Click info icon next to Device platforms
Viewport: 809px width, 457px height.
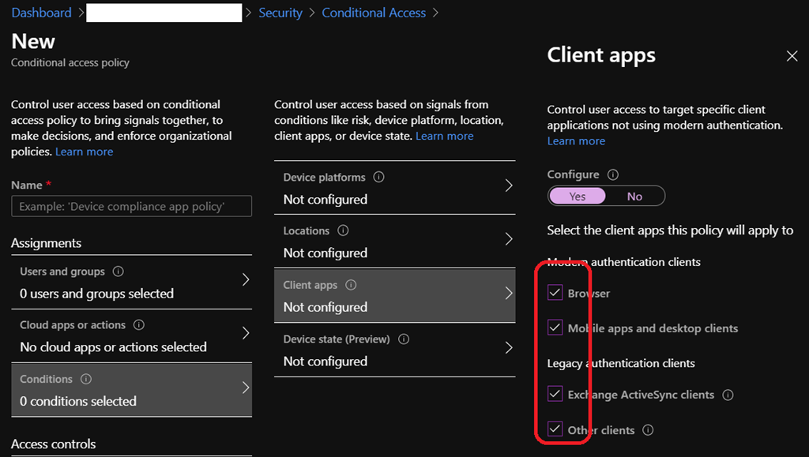pyautogui.click(x=378, y=178)
